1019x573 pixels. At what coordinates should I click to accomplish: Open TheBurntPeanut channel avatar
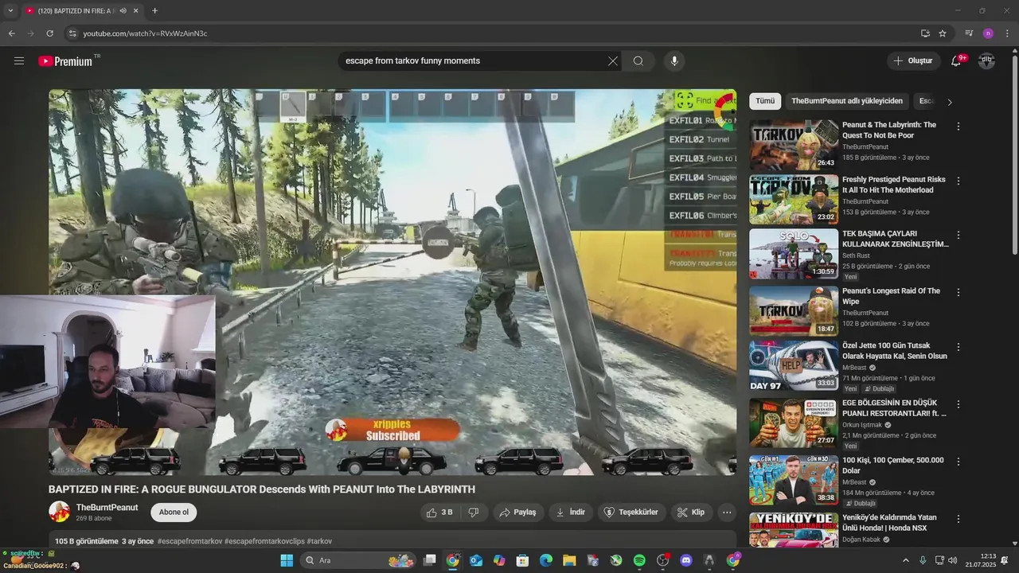tap(59, 512)
